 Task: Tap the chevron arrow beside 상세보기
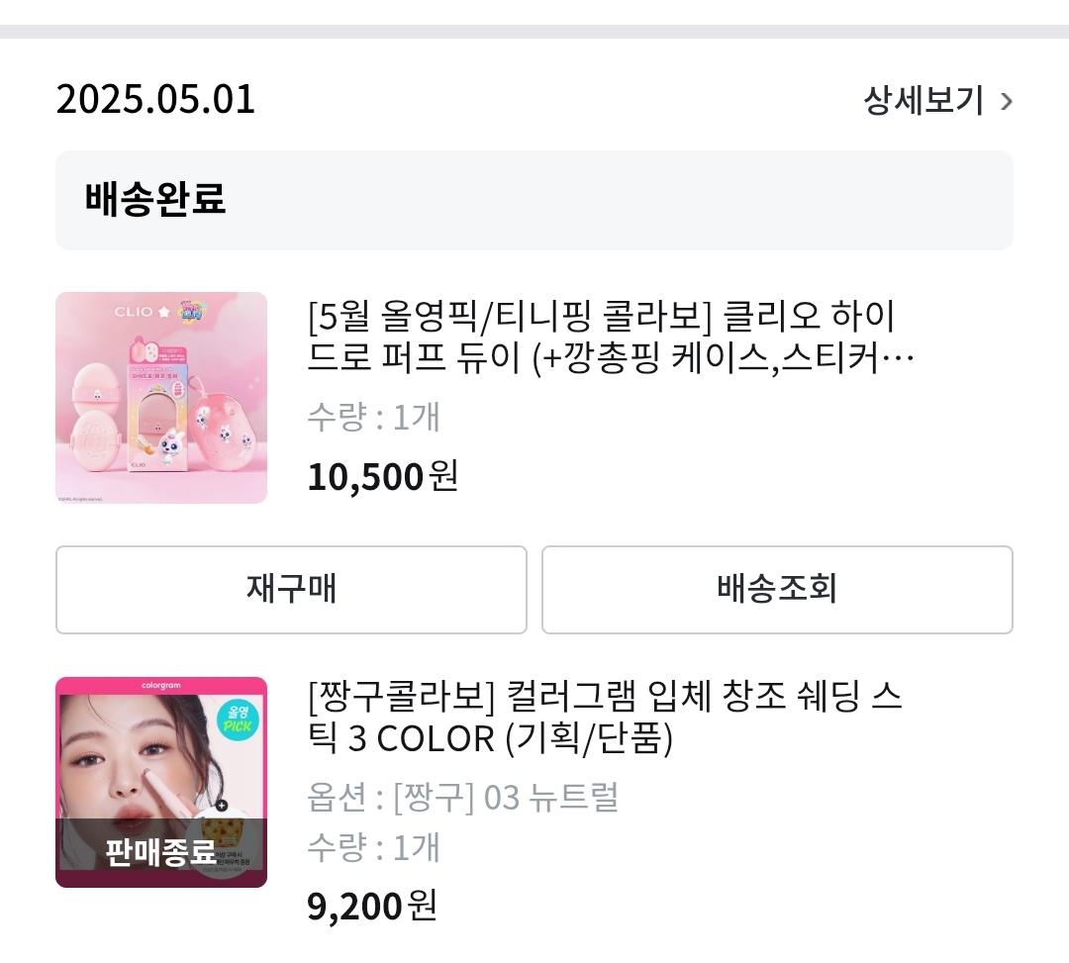point(1007,101)
